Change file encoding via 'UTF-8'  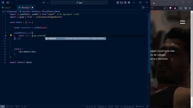[110, 106]
